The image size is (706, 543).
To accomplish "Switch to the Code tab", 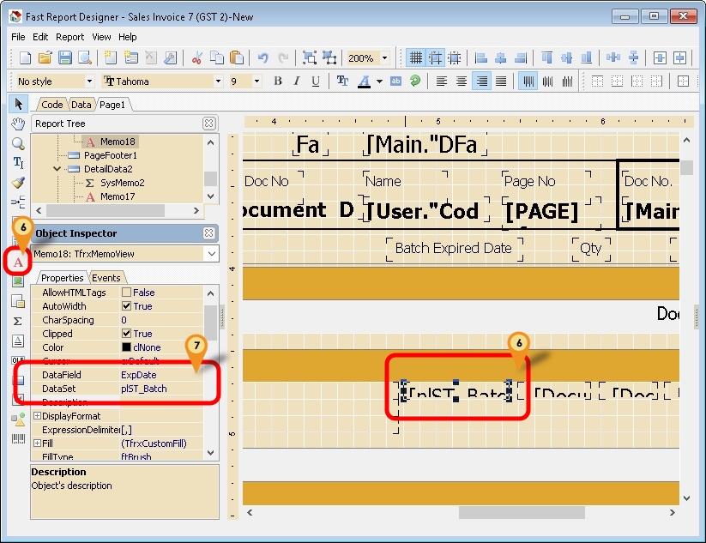I will click(52, 105).
